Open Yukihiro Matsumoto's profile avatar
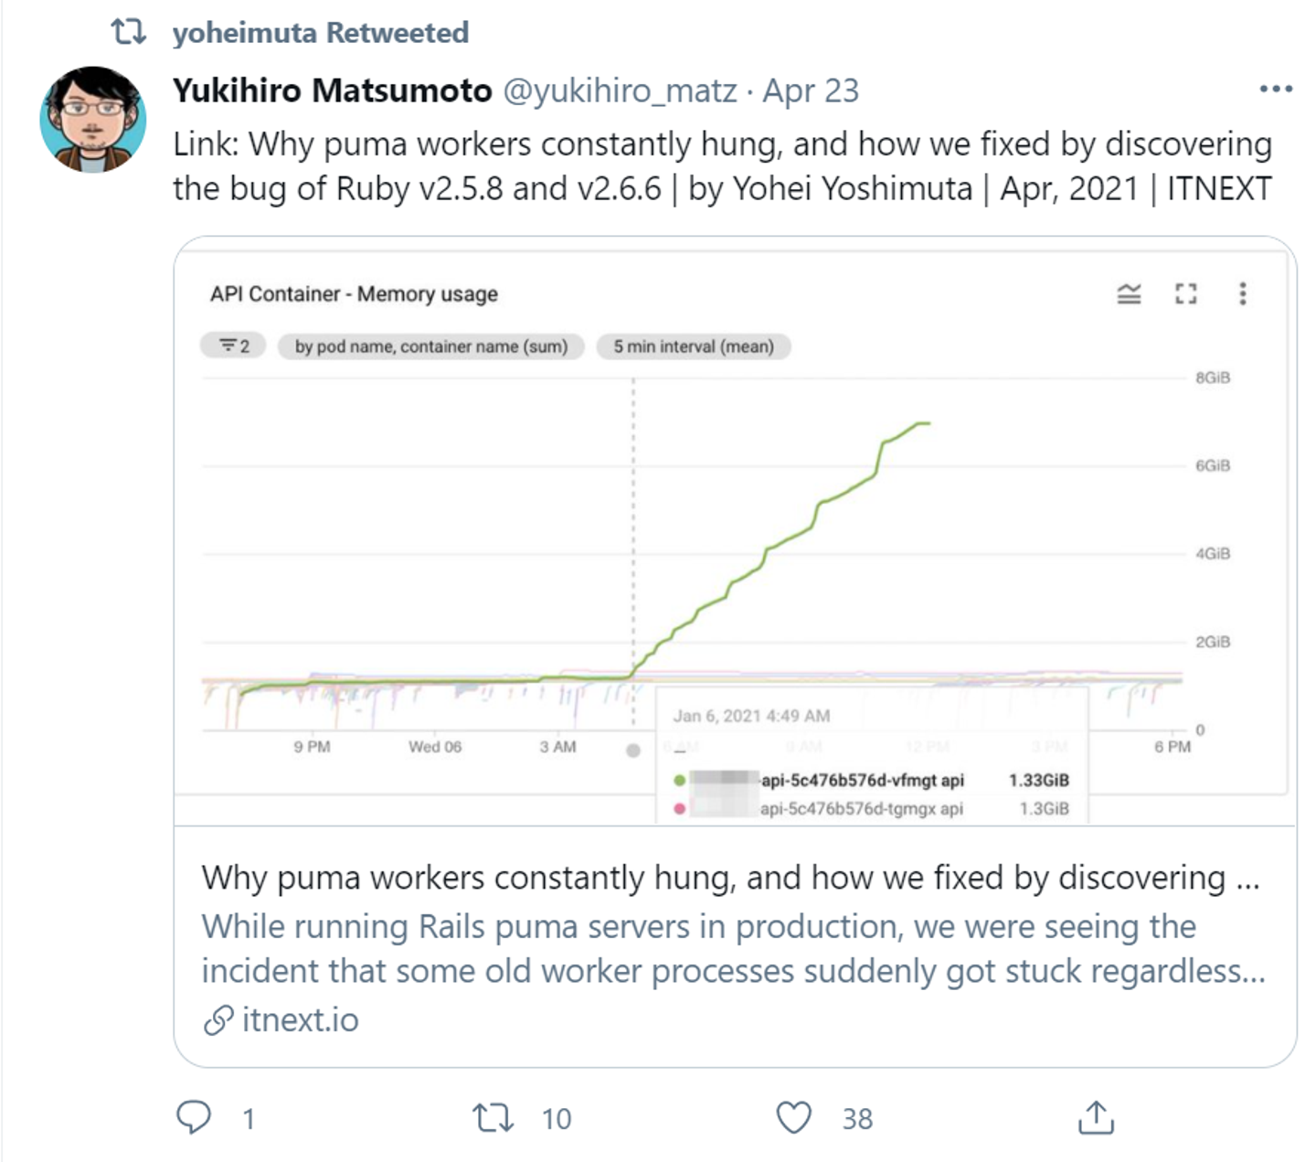The height and width of the screenshot is (1162, 1316). pos(92,119)
